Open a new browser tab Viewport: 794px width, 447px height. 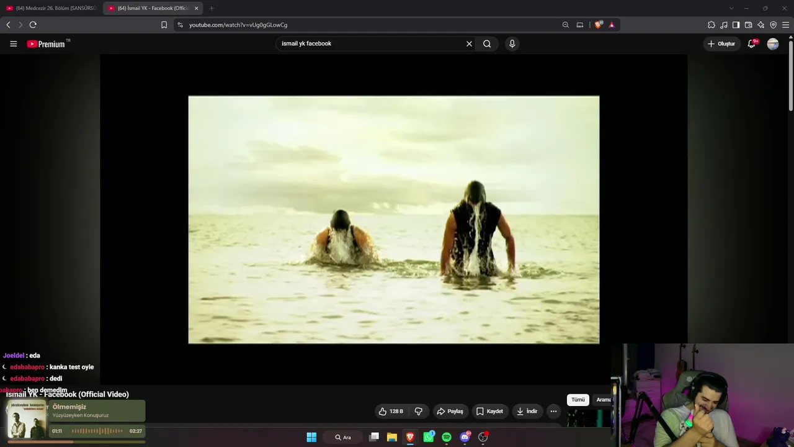click(x=212, y=8)
